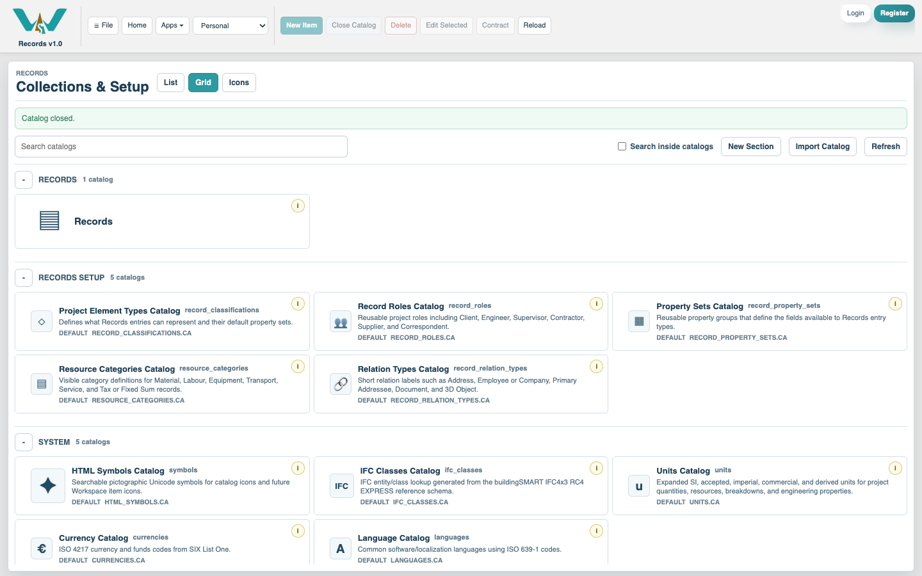The image size is (922, 576).
Task: Open info for Project Element Types Catalog
Action: click(x=298, y=303)
